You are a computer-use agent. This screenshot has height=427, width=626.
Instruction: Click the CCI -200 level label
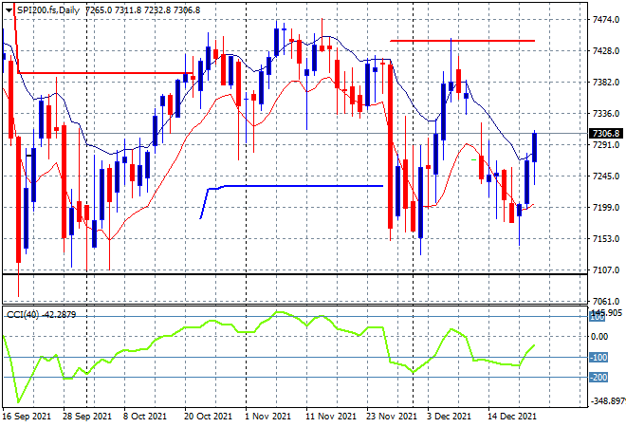[598, 377]
